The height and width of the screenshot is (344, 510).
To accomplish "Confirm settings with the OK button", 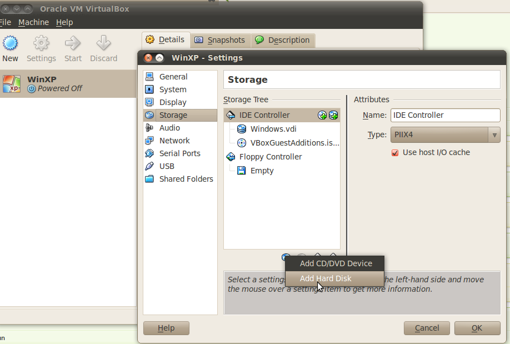I will pos(477,328).
